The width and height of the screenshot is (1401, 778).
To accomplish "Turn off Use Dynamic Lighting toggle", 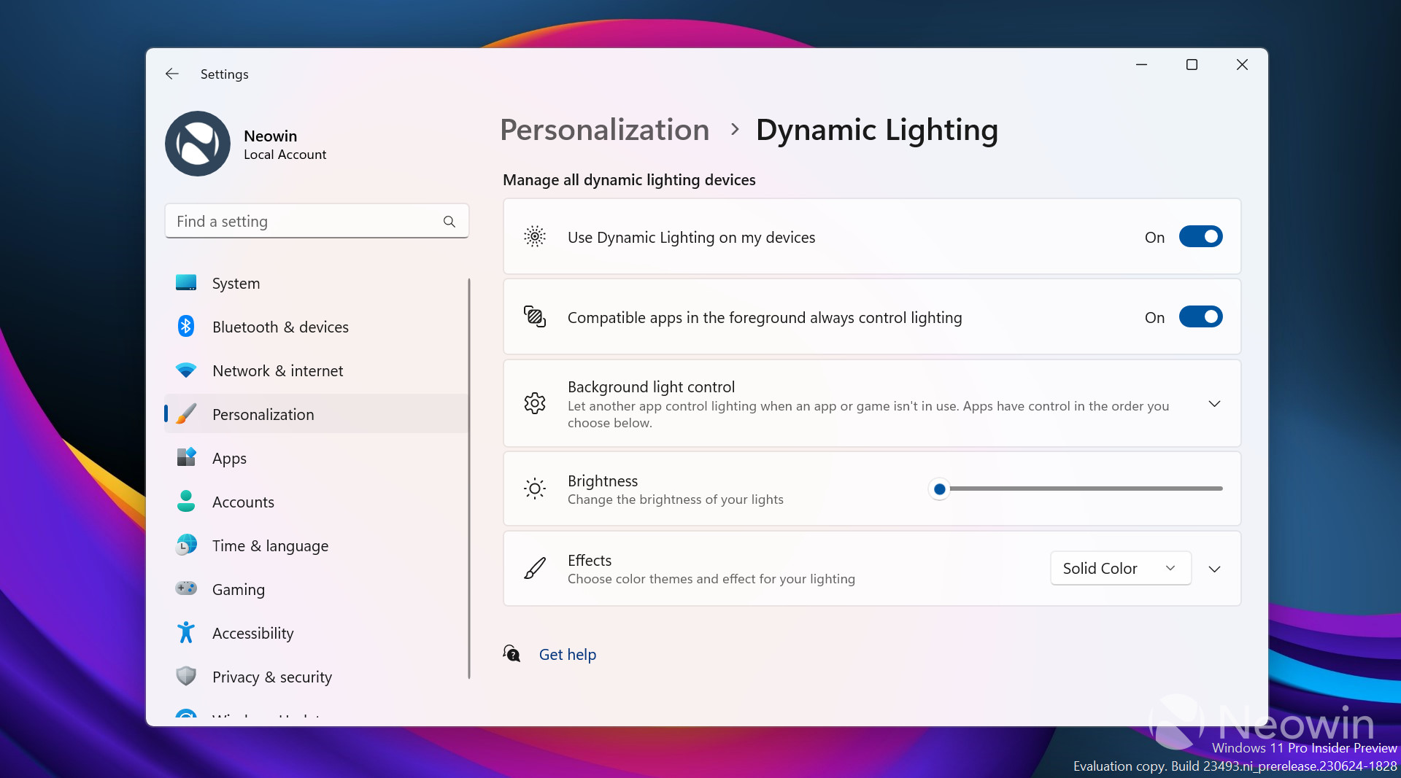I will coord(1200,237).
